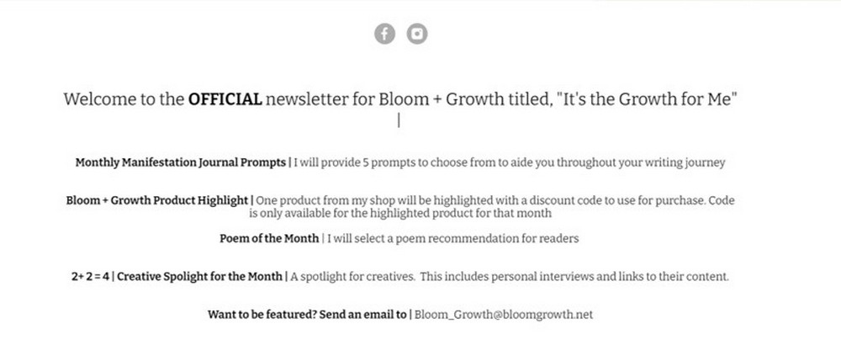Click the "A spotlight for creatives" sentence

point(352,277)
